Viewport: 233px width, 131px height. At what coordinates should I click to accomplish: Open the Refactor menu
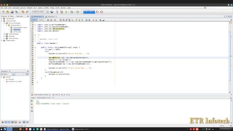tap(30, 8)
